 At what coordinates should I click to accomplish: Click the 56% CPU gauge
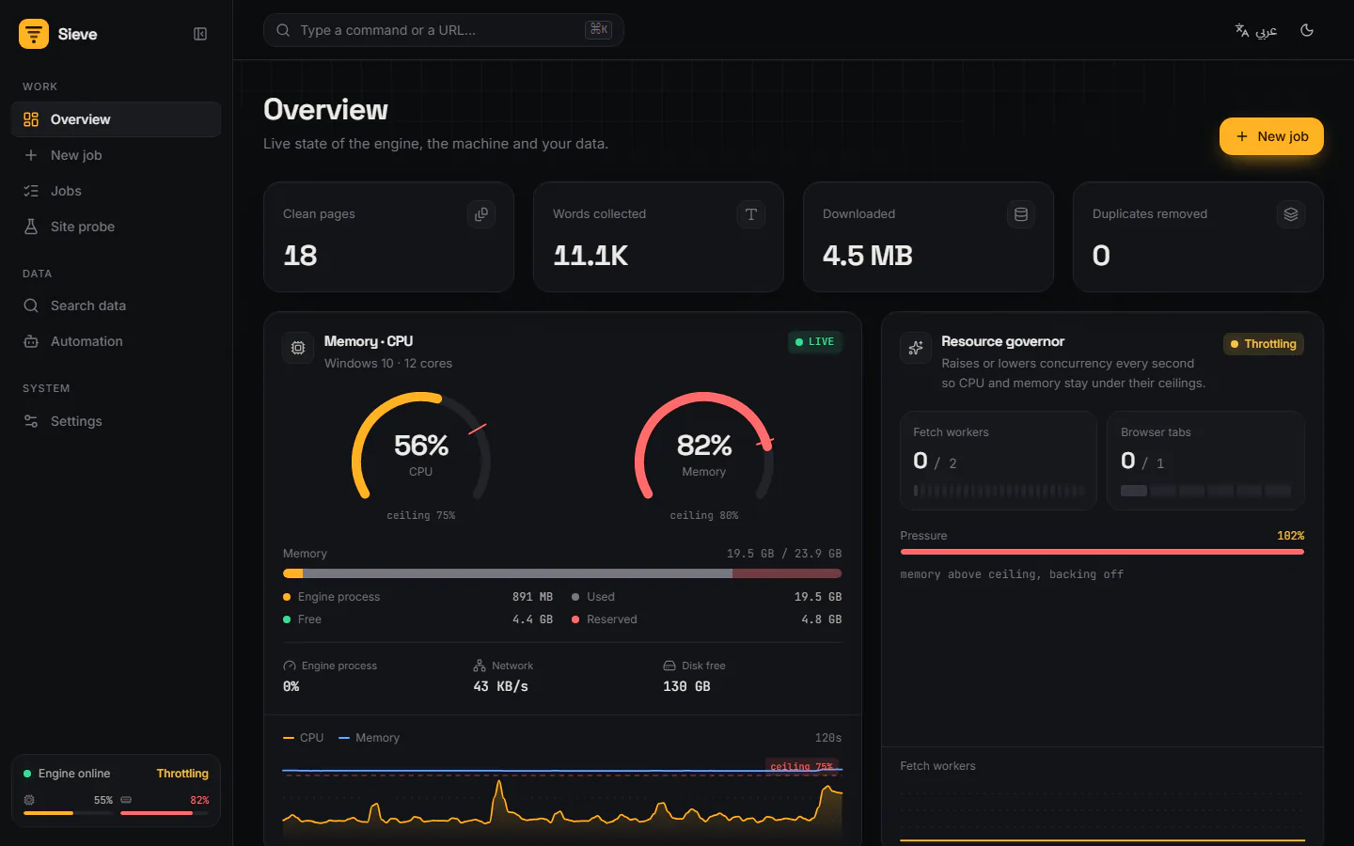pyautogui.click(x=421, y=446)
